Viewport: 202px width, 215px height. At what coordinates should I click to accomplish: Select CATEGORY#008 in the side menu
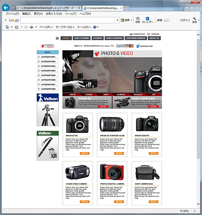47,89
